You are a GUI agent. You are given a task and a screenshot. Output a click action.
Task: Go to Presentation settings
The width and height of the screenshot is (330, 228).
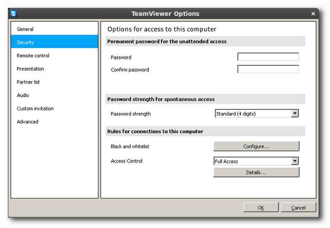click(30, 69)
